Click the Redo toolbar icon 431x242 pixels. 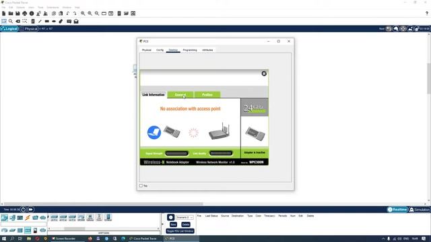pyautogui.click(x=75, y=13)
